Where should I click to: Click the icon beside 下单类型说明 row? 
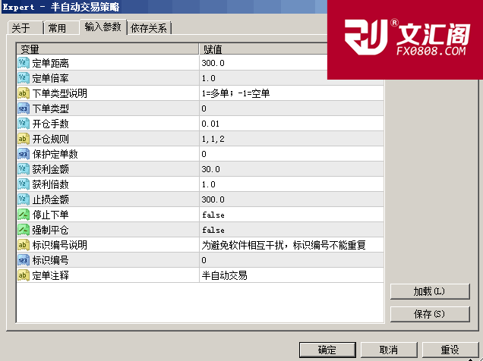click(x=23, y=93)
